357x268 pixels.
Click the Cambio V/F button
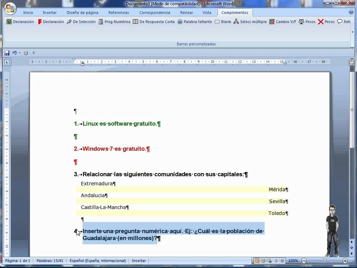coord(283,22)
